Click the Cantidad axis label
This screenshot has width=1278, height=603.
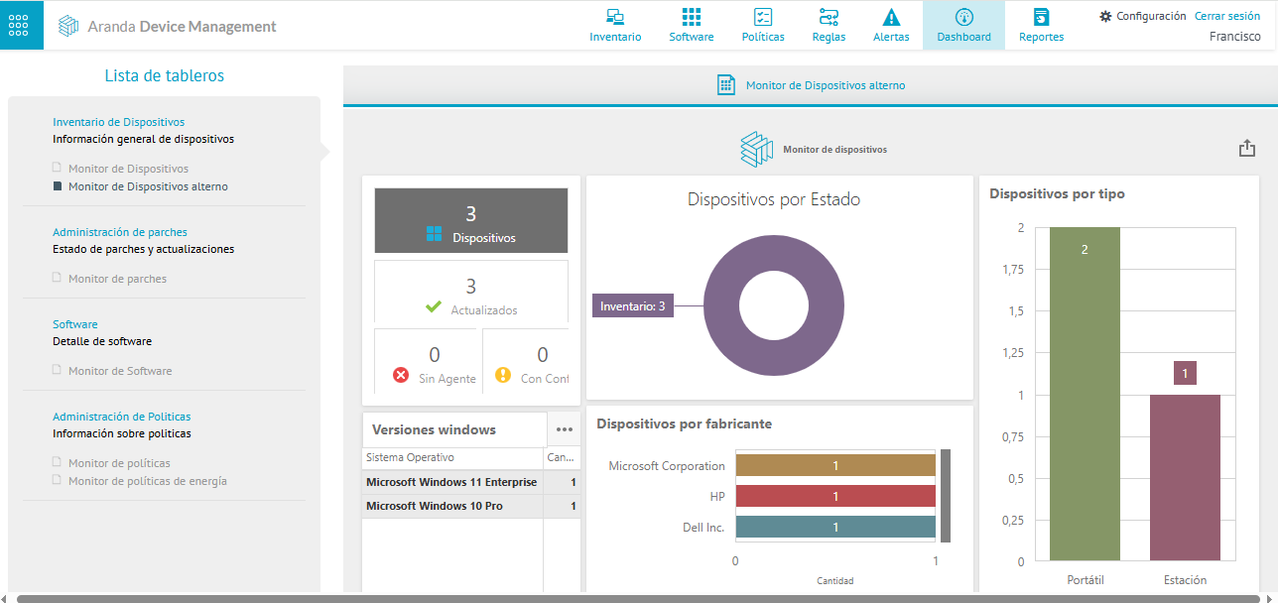pyautogui.click(x=835, y=581)
